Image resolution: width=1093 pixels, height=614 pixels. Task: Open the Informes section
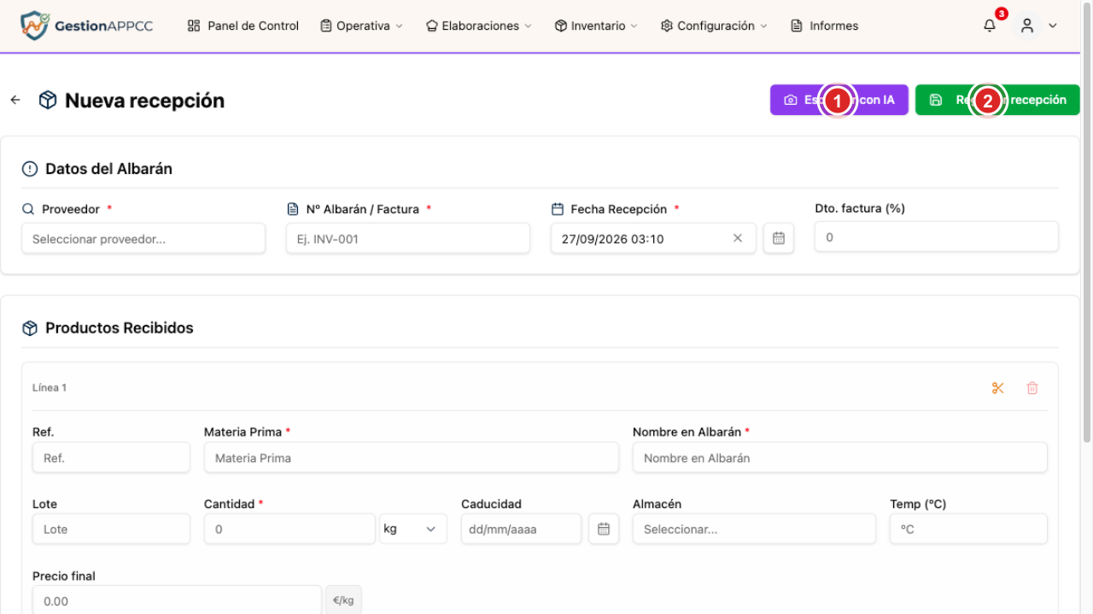825,26
